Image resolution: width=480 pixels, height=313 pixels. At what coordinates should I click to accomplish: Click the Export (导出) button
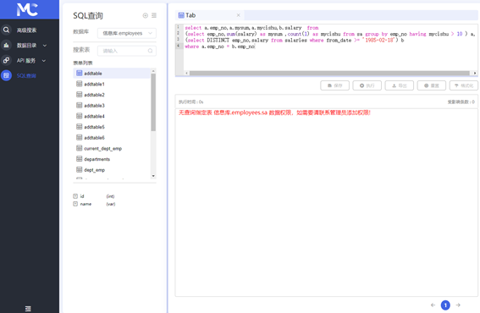click(400, 85)
